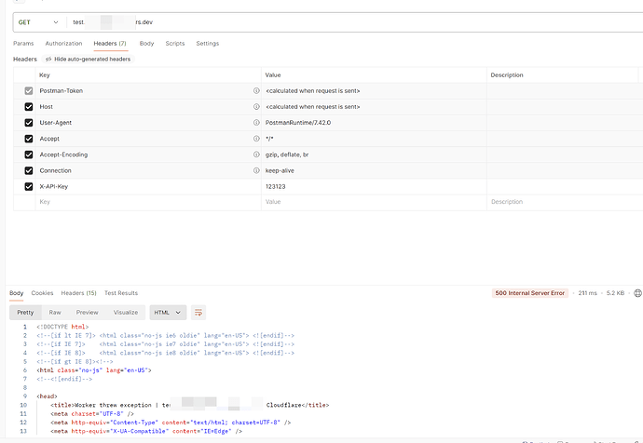This screenshot has width=643, height=443.
Task: Open the request Body tab
Action: 146,44
